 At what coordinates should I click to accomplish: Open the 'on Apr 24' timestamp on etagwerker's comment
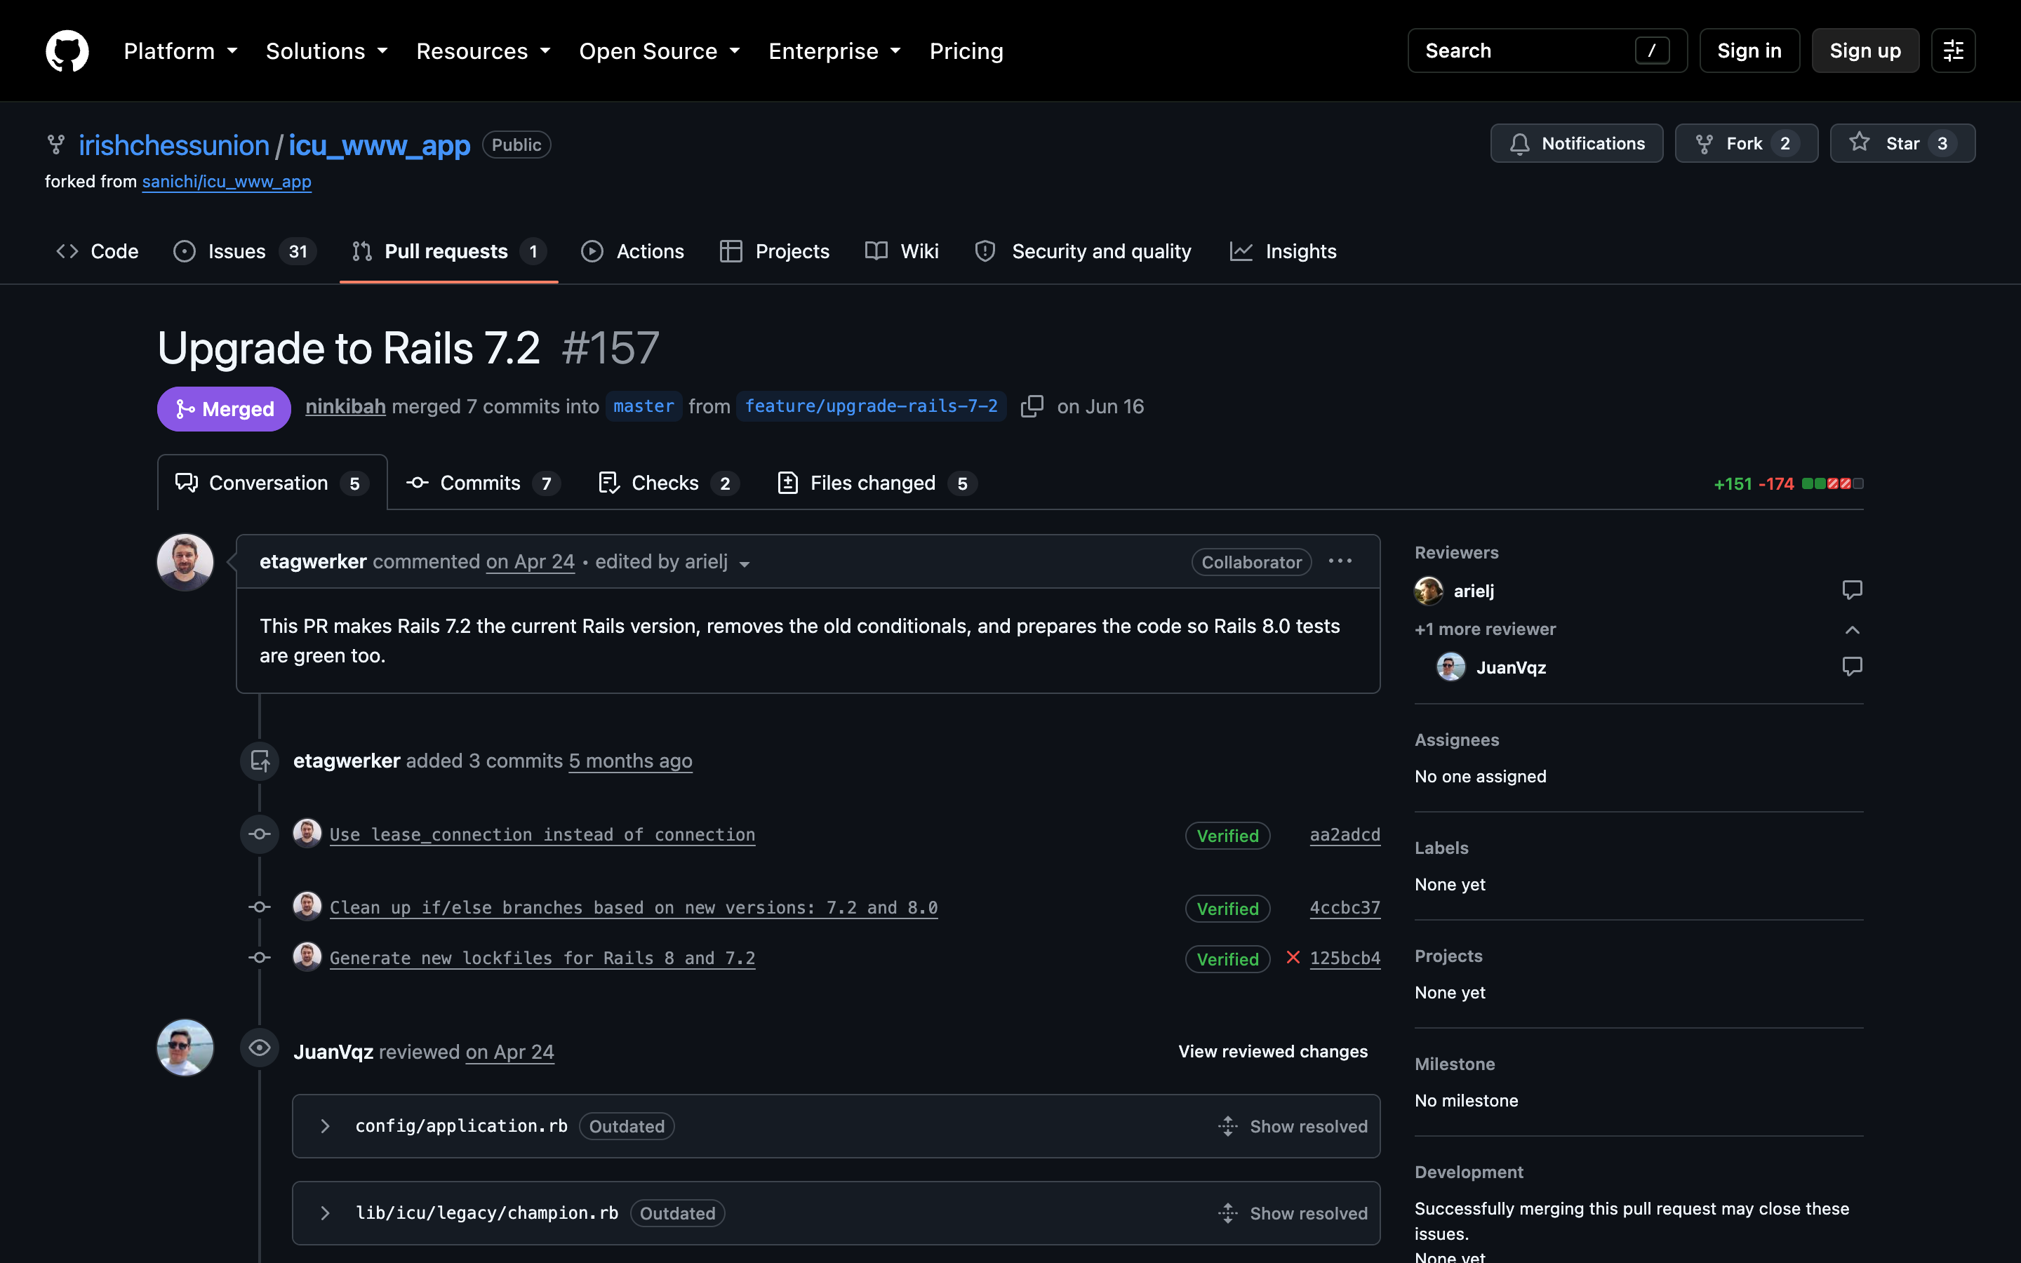(531, 562)
